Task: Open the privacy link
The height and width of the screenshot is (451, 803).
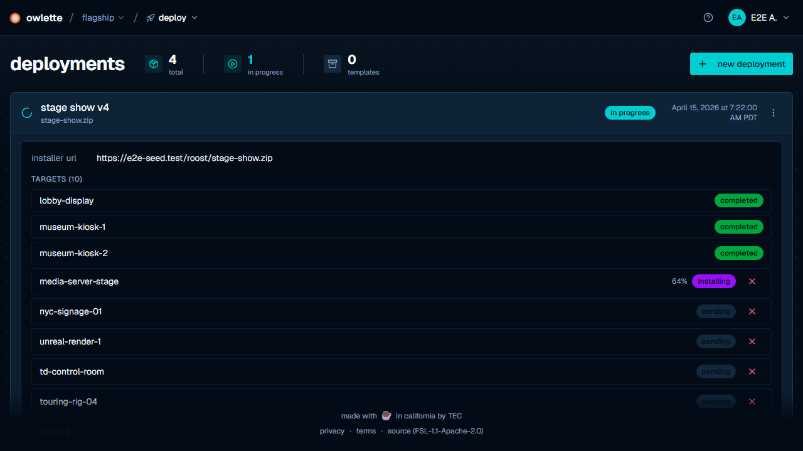Action: pyautogui.click(x=332, y=431)
